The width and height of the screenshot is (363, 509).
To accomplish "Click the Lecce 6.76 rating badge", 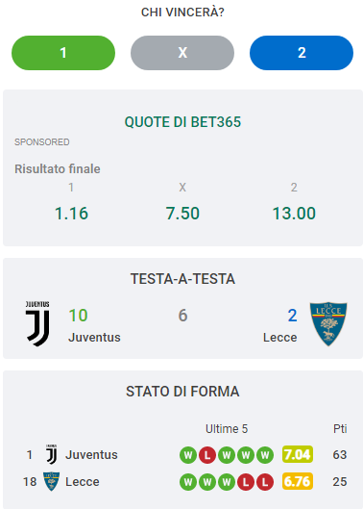I will click(298, 481).
